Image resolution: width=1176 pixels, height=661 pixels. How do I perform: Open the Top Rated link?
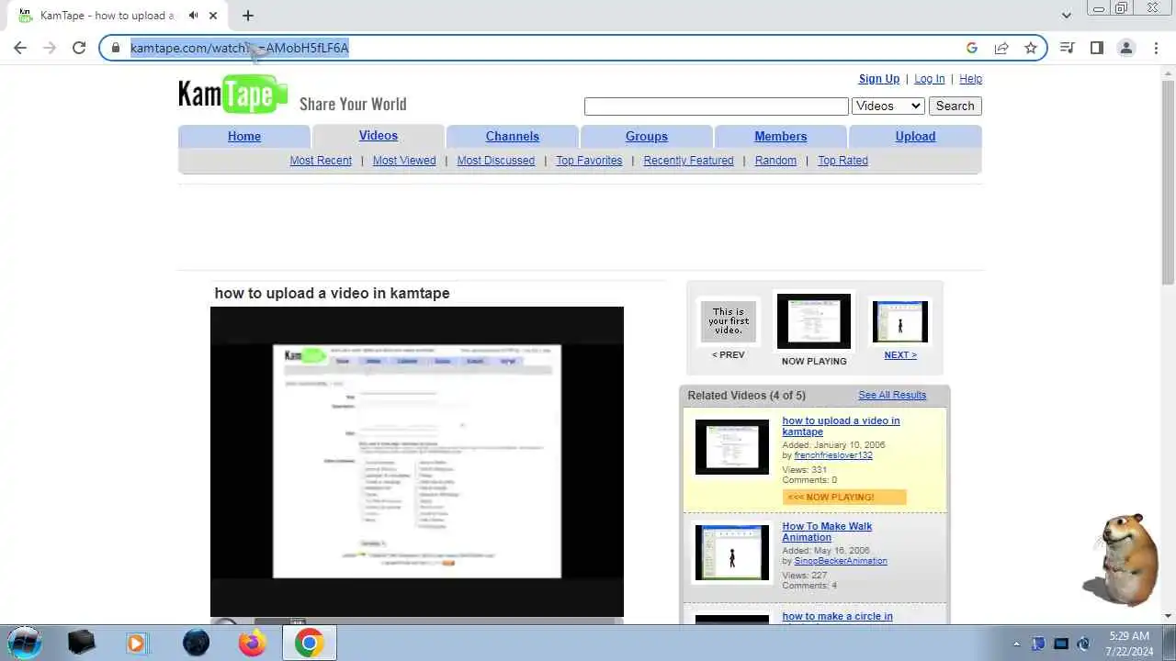(x=842, y=161)
